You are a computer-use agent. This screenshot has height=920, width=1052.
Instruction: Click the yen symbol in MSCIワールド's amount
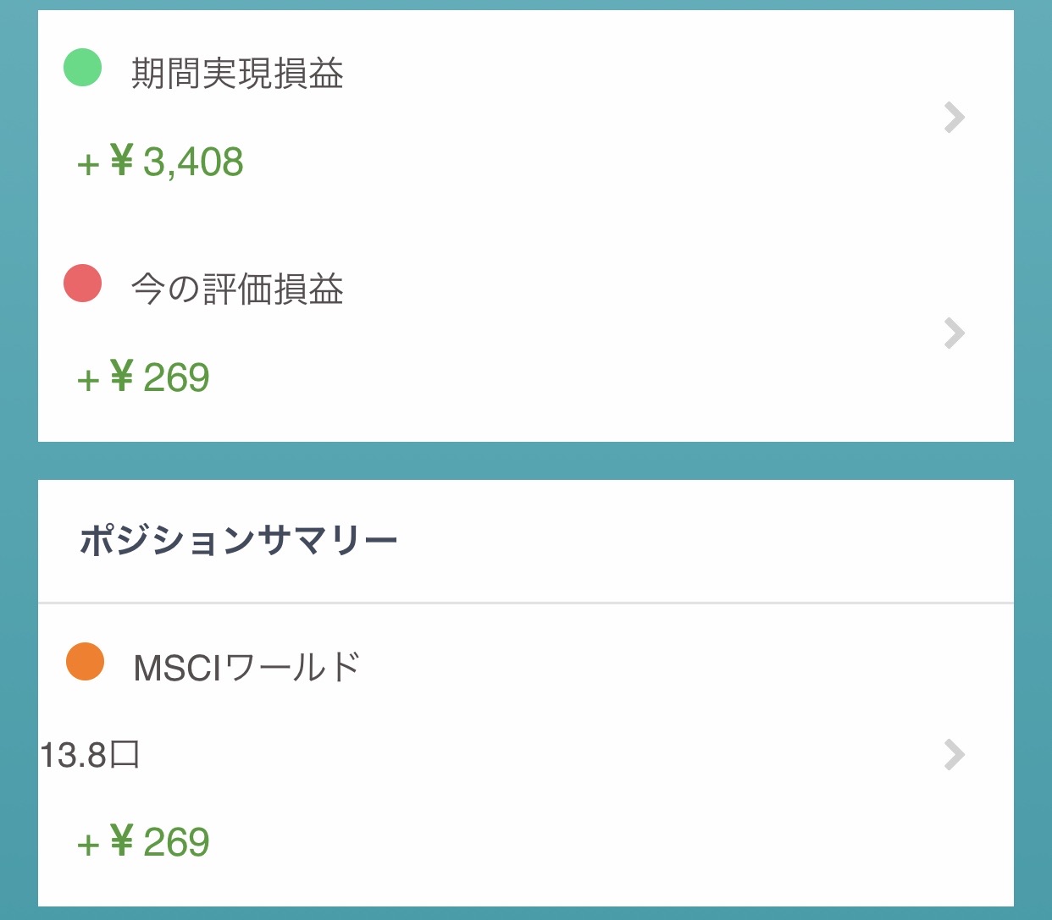pos(122,840)
